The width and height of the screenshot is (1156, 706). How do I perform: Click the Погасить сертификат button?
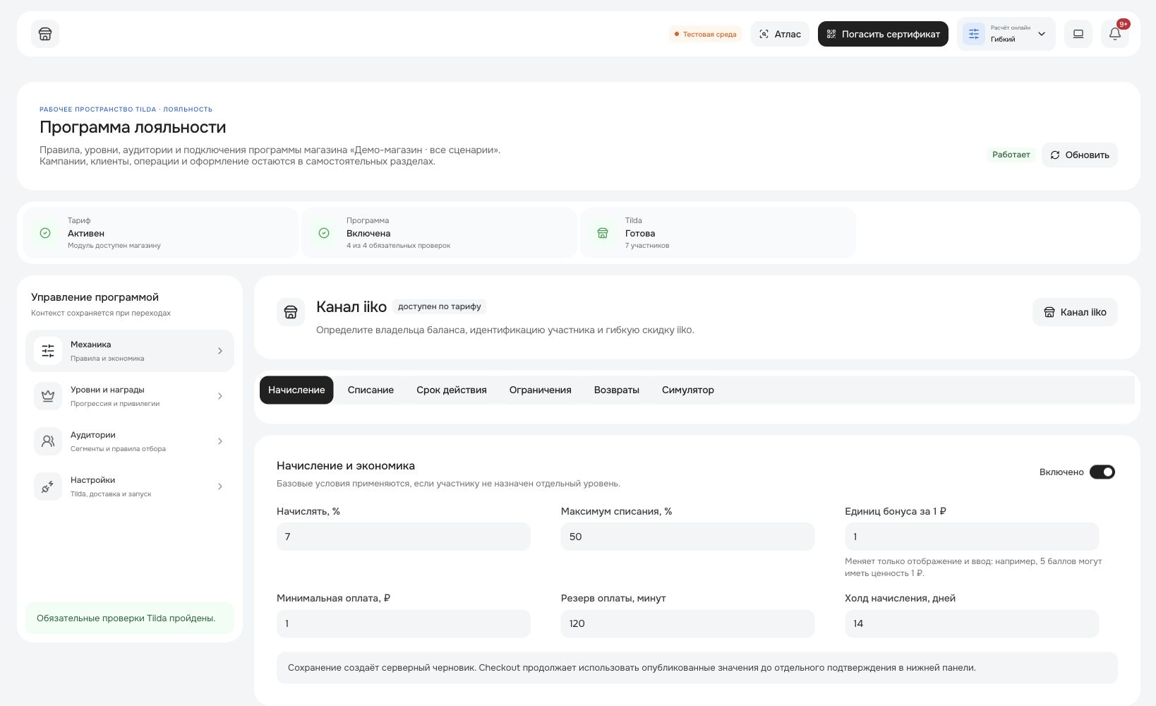[x=883, y=34]
